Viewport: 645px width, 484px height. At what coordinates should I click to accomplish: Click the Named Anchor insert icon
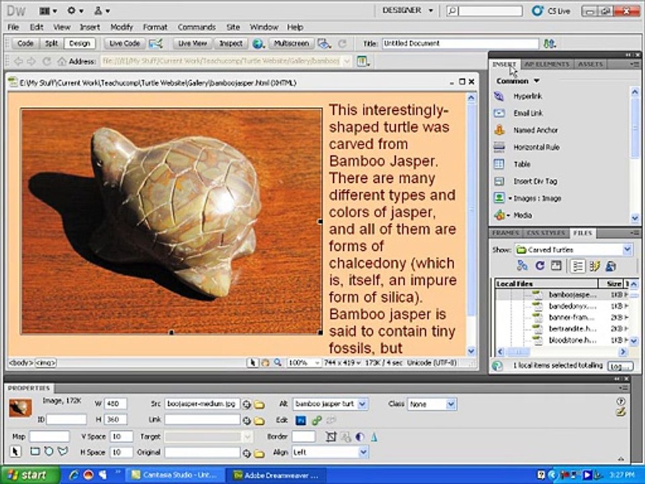(499, 130)
